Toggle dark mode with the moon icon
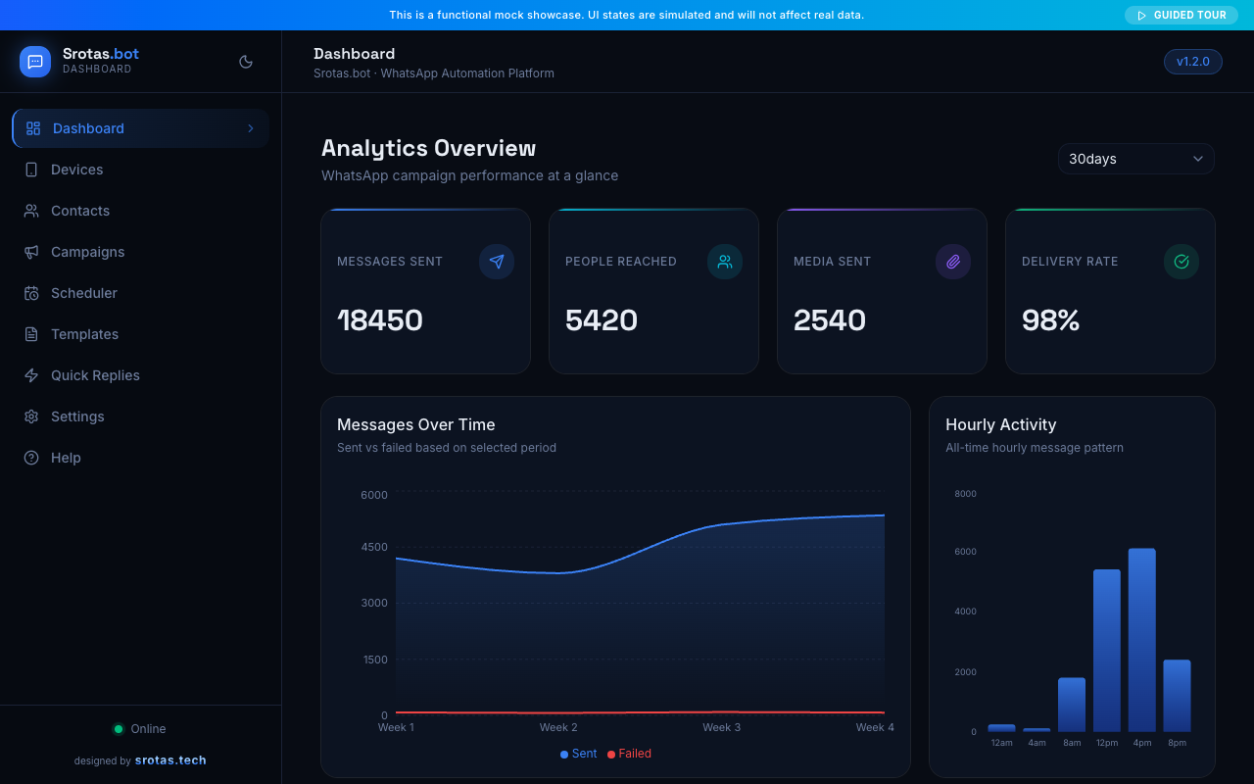This screenshot has height=784, width=1254. (245, 61)
